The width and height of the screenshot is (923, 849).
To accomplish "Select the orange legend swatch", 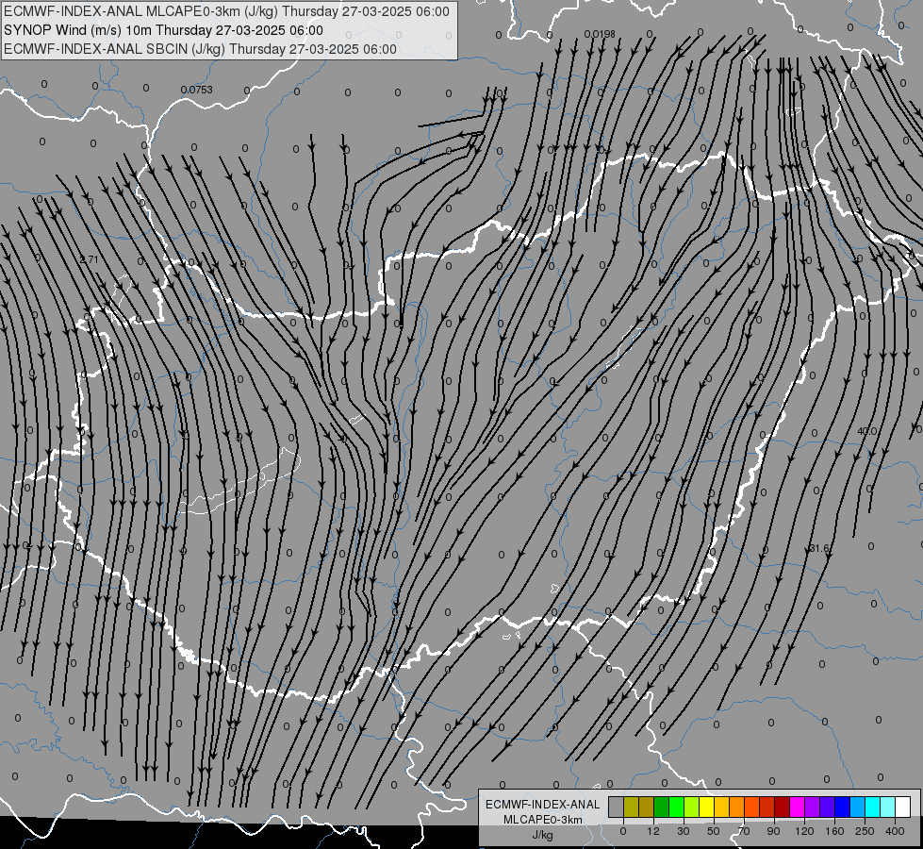I will pos(737,807).
